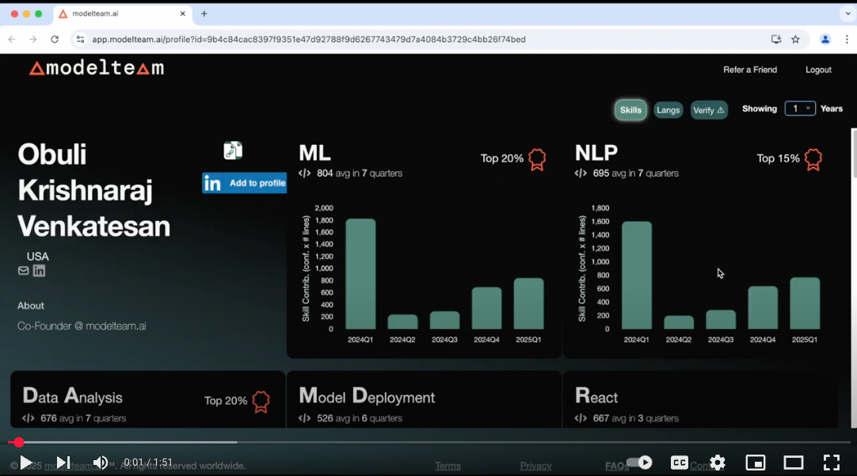Click the NLP 2024Q4 bar

pos(763,307)
